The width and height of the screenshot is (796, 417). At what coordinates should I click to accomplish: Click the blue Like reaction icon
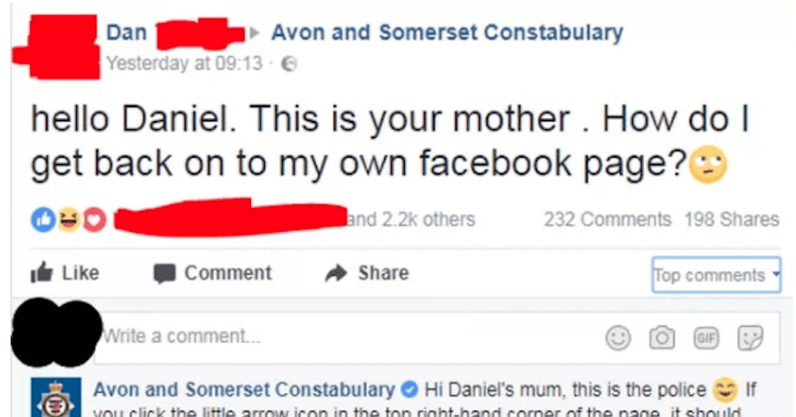tap(41, 220)
